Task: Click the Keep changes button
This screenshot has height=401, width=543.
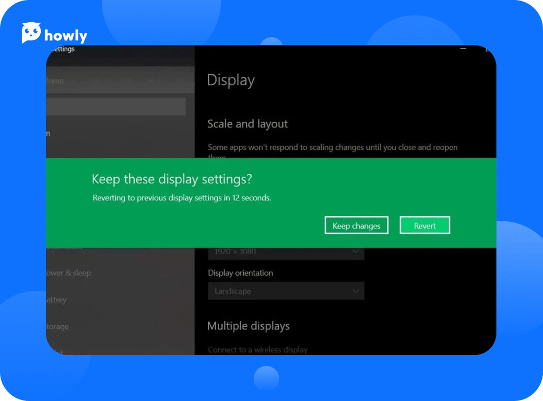Action: [356, 226]
